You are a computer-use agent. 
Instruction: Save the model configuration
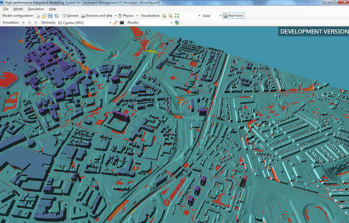[x=50, y=16]
